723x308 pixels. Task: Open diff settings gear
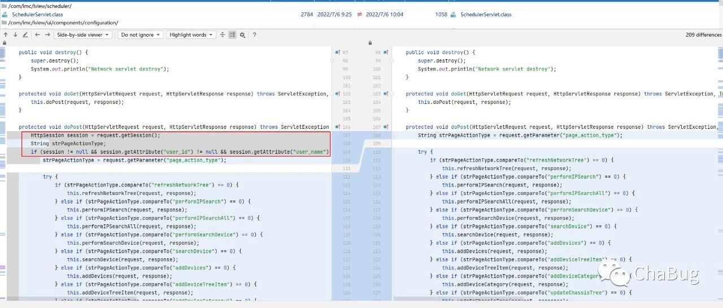coord(242,34)
